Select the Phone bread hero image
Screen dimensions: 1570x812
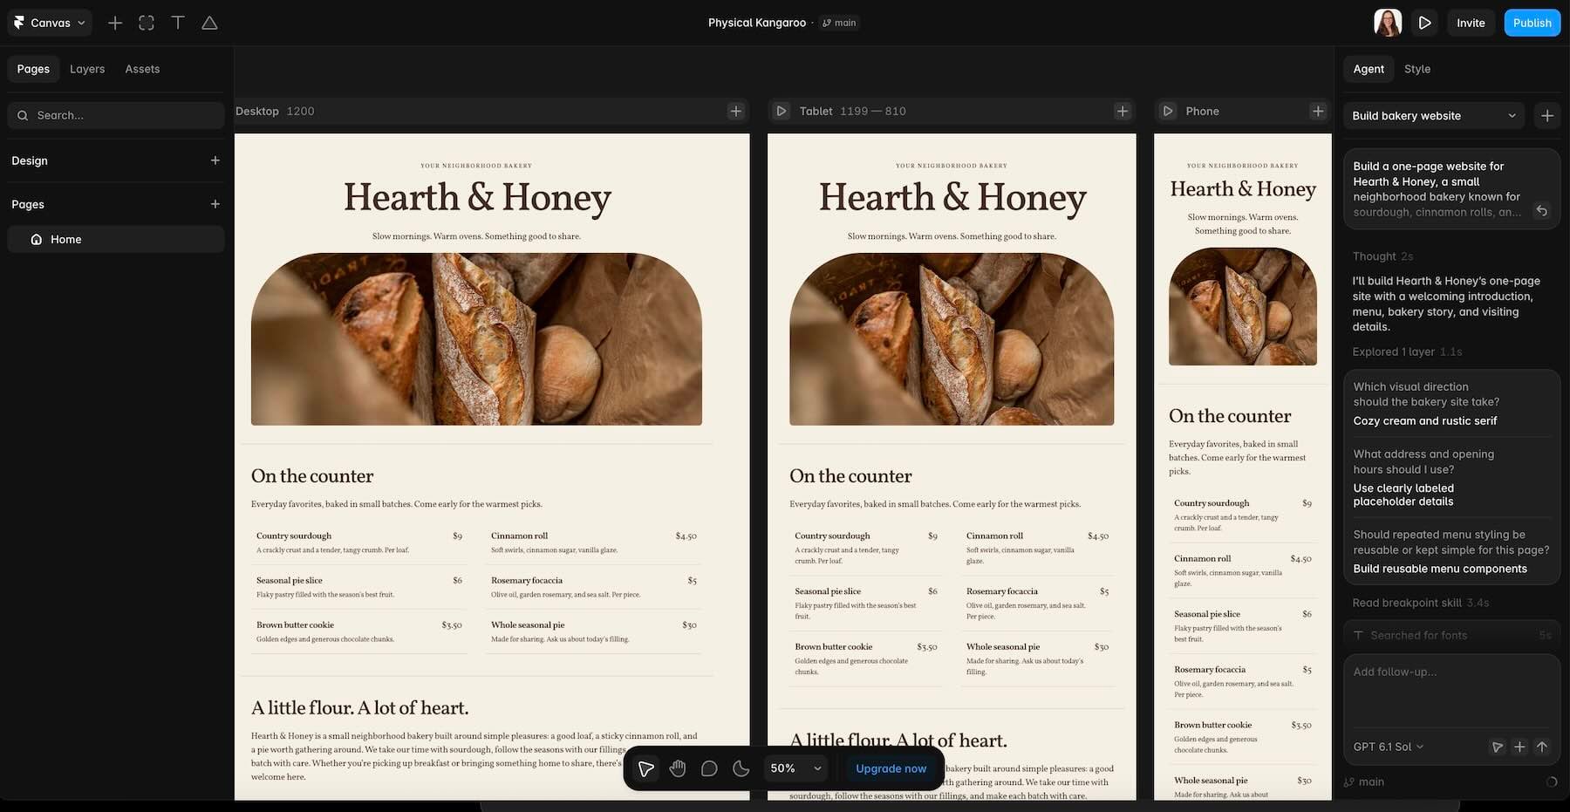coord(1243,306)
